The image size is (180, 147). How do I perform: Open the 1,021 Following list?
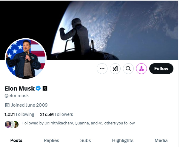(19, 114)
